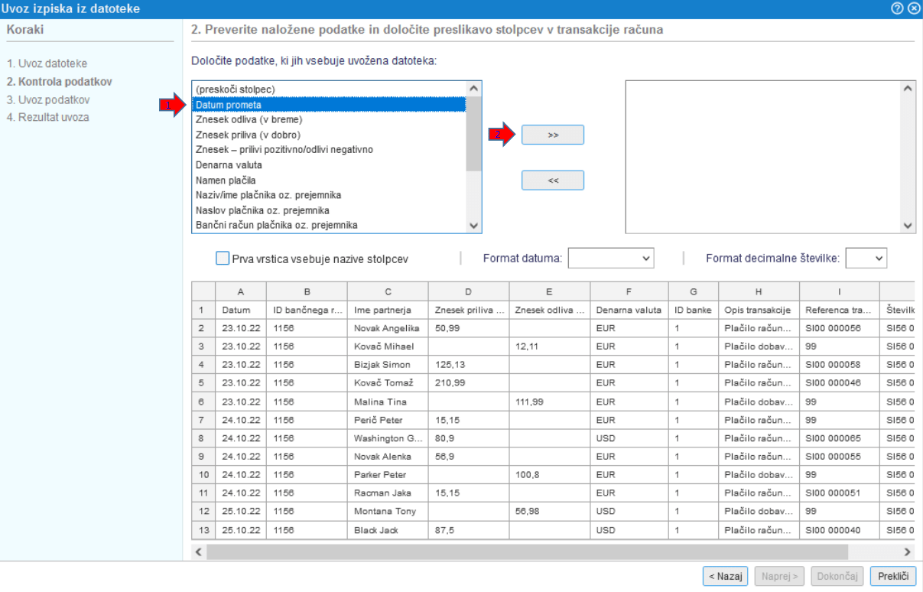The image size is (923, 592).
Task: Click the << remove column button
Action: (552, 181)
